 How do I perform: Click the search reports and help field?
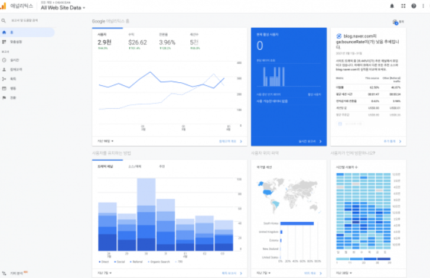(24, 21)
